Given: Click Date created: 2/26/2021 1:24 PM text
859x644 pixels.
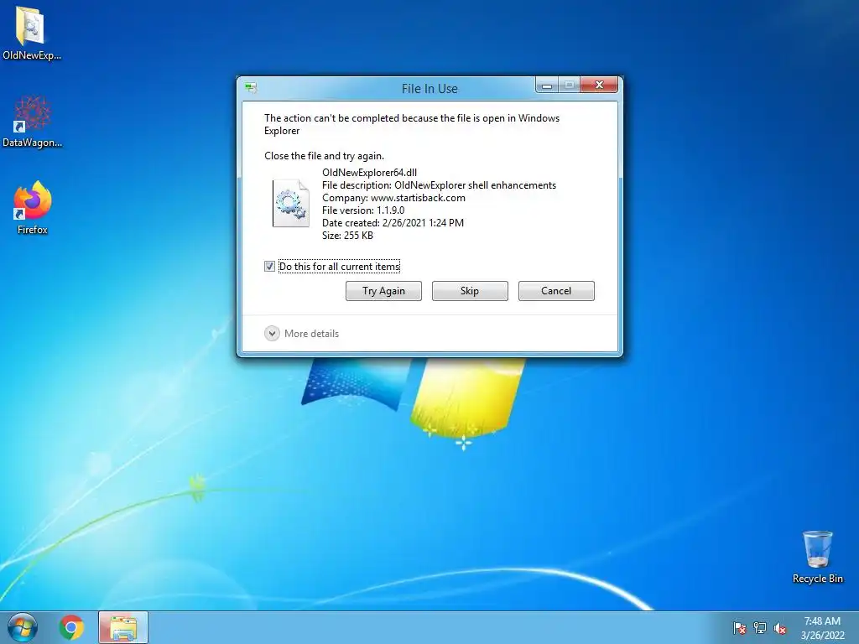Looking at the screenshot, I should pyautogui.click(x=393, y=223).
